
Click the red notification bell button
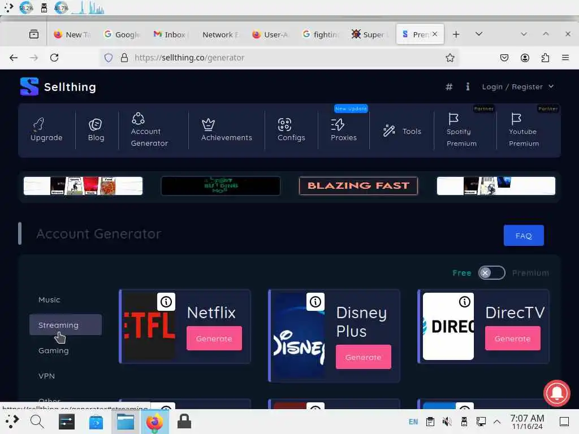click(556, 393)
